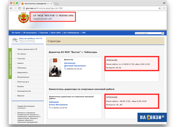
Task: Open 'Фоторепортажи' in the left sidebar
Action: click(x=24, y=77)
